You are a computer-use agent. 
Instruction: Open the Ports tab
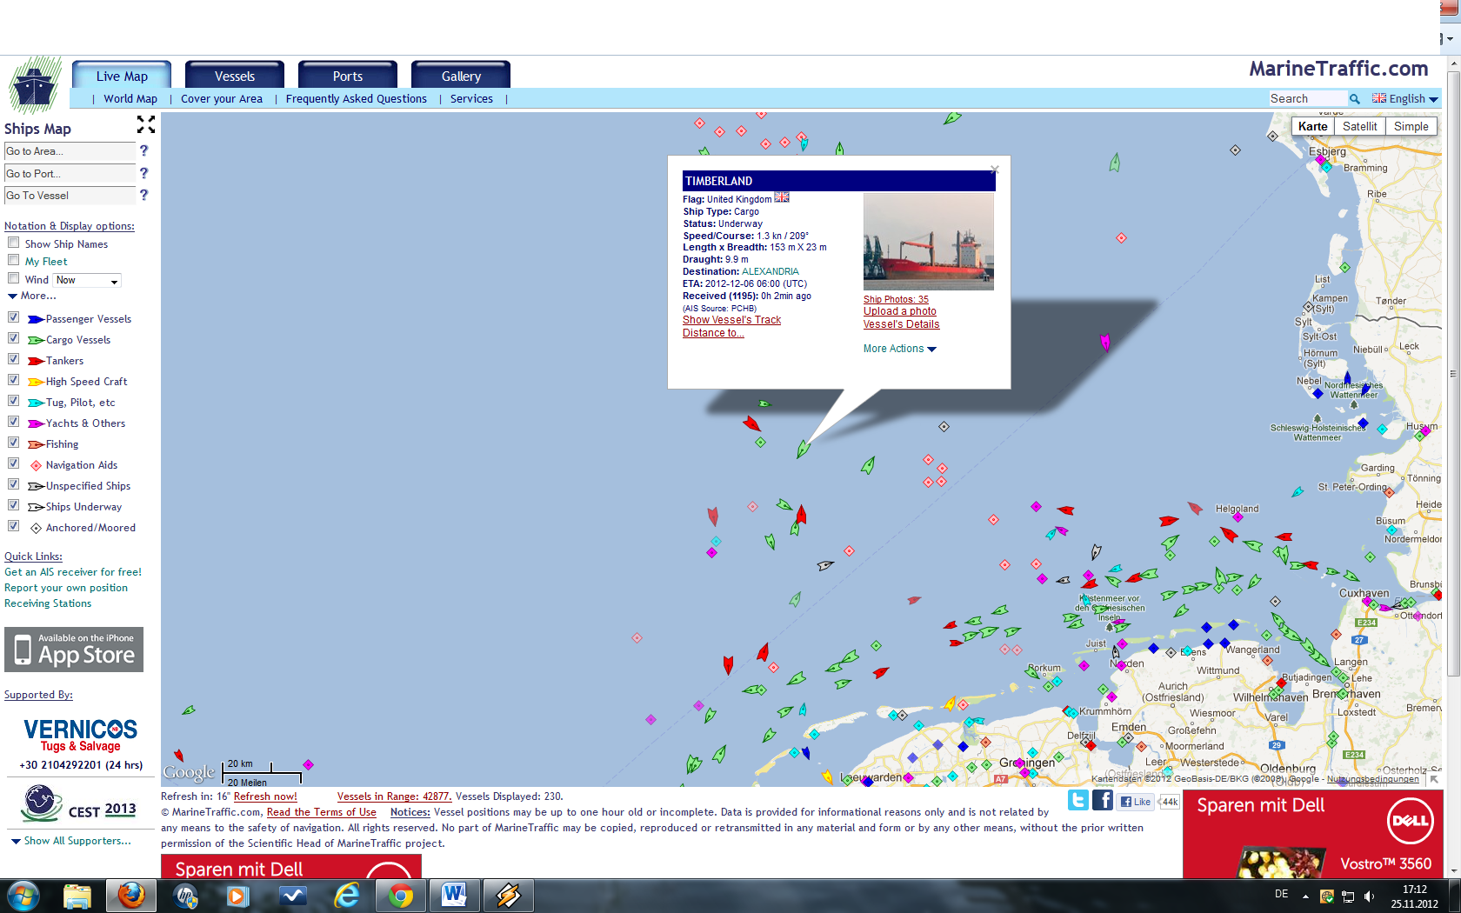(348, 76)
